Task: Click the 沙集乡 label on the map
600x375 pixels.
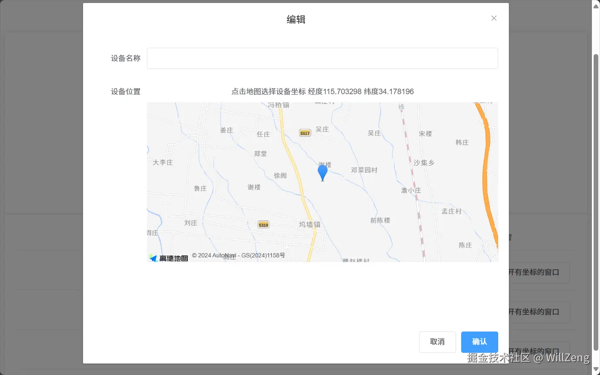Action: click(x=424, y=163)
